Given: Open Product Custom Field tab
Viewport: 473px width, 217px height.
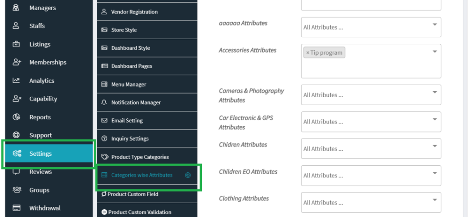Looking at the screenshot, I should (x=147, y=194).
